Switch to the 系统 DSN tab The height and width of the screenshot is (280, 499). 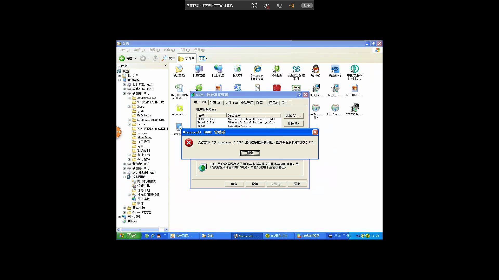216,103
